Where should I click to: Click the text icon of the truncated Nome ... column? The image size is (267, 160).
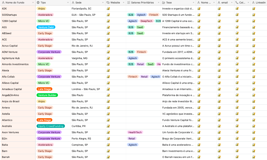(199, 3)
